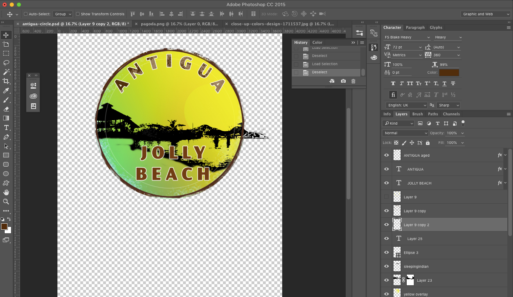This screenshot has height=297, width=513.
Task: Enable Show Transform Controls checkbox
Action: [78, 14]
